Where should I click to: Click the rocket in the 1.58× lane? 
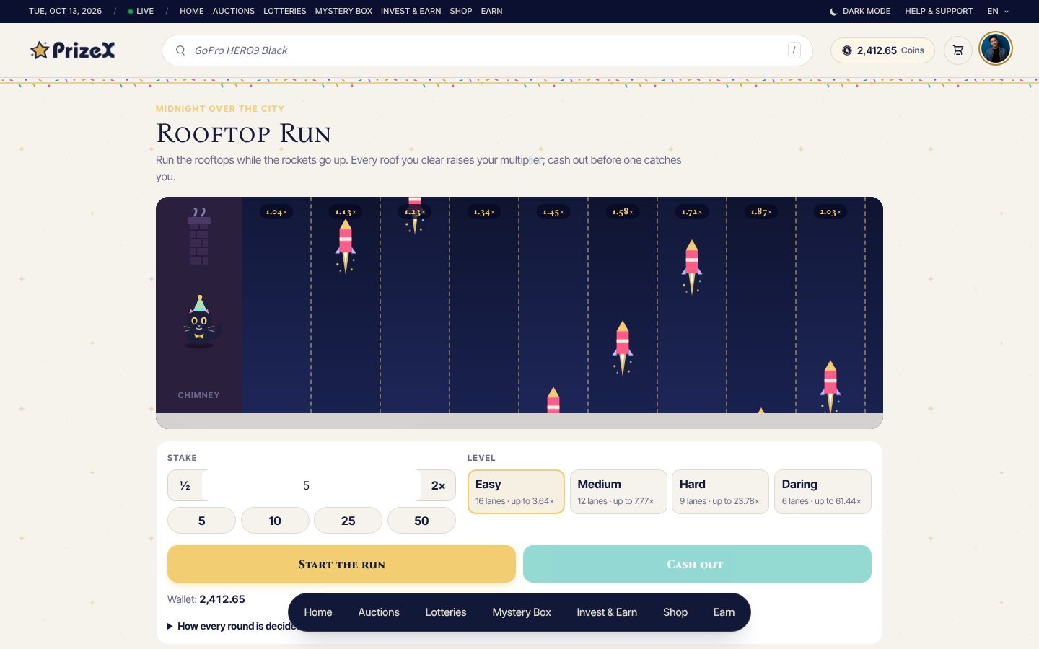(x=623, y=348)
